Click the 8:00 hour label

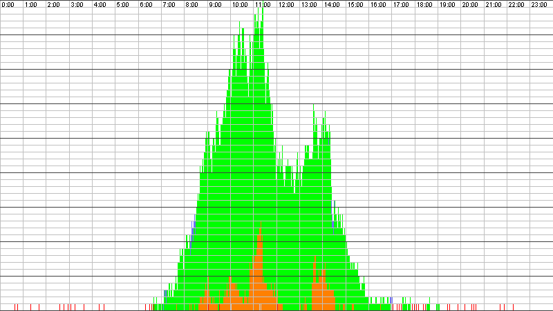pyautogui.click(x=192, y=5)
